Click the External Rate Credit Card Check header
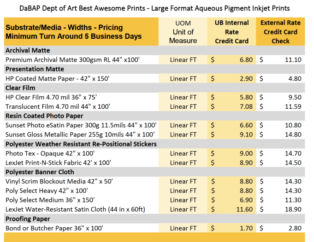The image size is (314, 242). pos(280,32)
